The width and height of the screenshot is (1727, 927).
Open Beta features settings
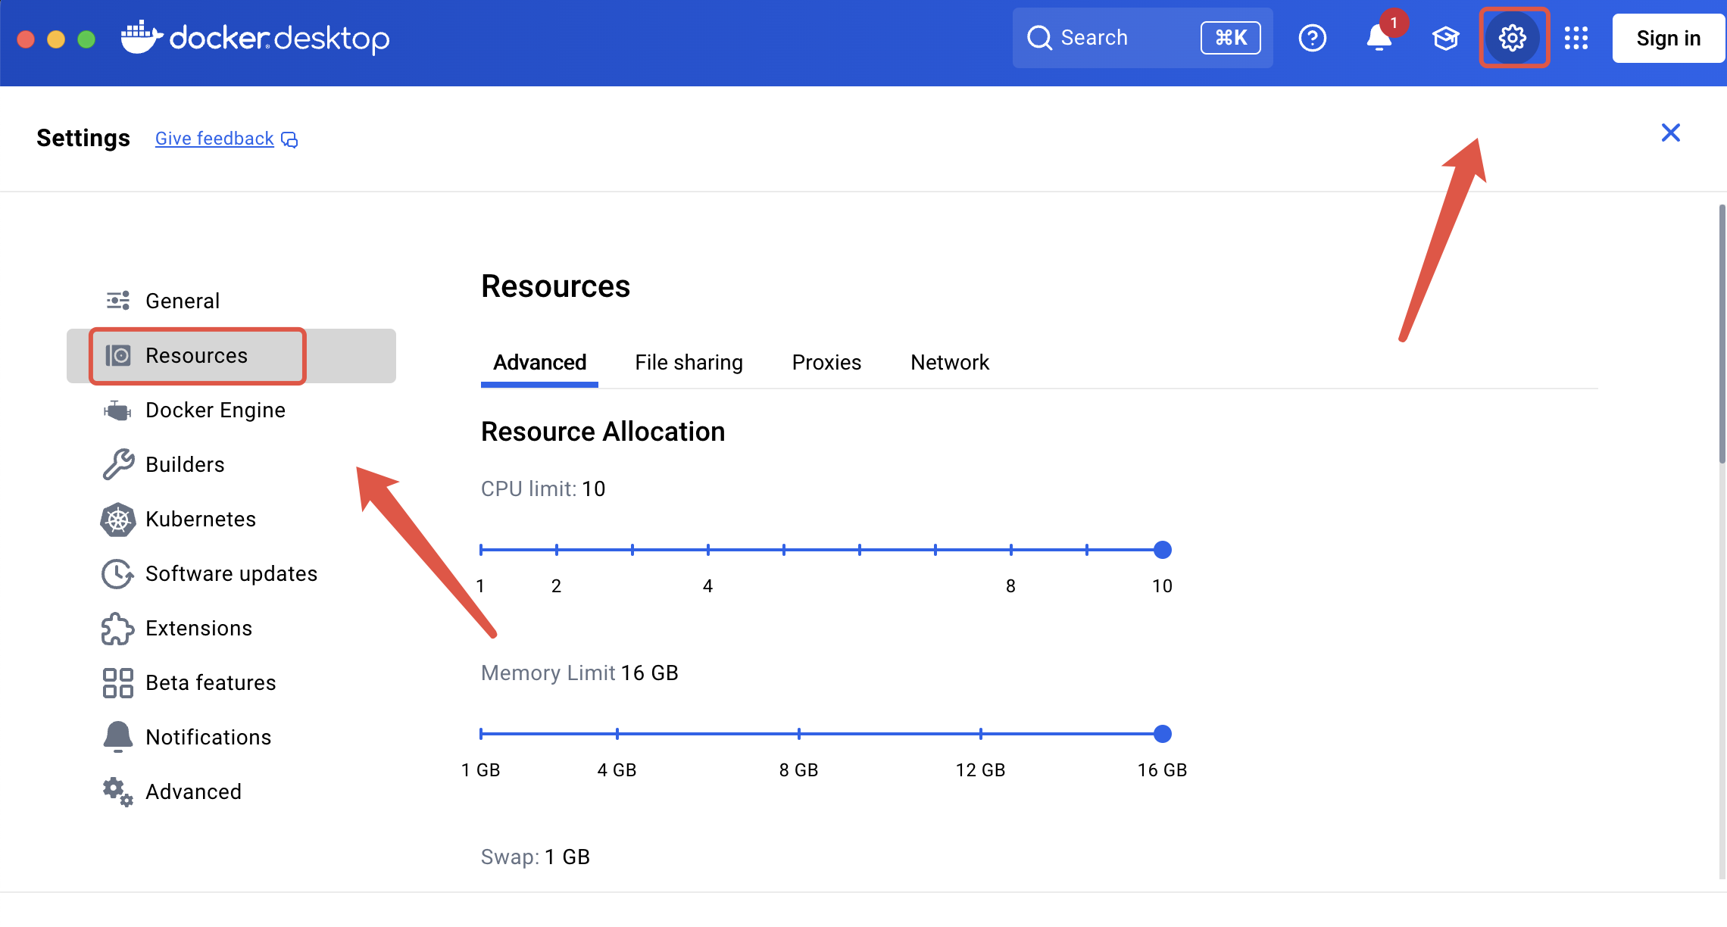pos(210,683)
